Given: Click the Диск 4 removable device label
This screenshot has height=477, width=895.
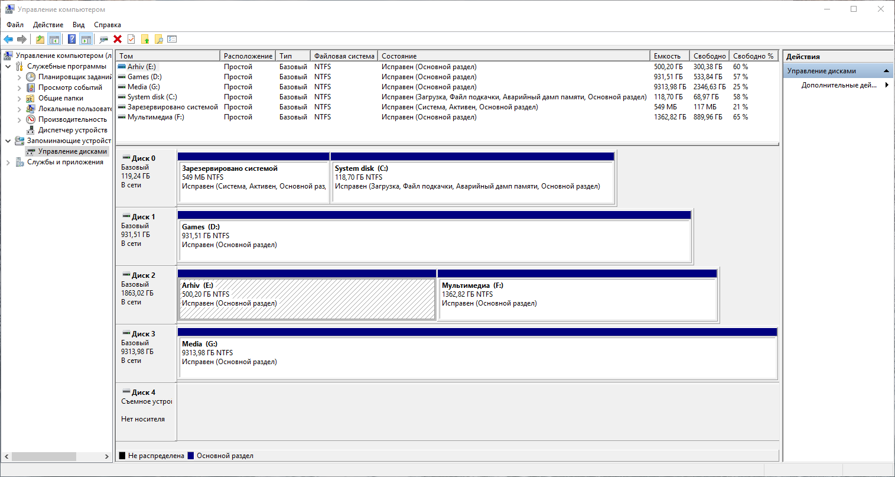Looking at the screenshot, I should coord(146,412).
